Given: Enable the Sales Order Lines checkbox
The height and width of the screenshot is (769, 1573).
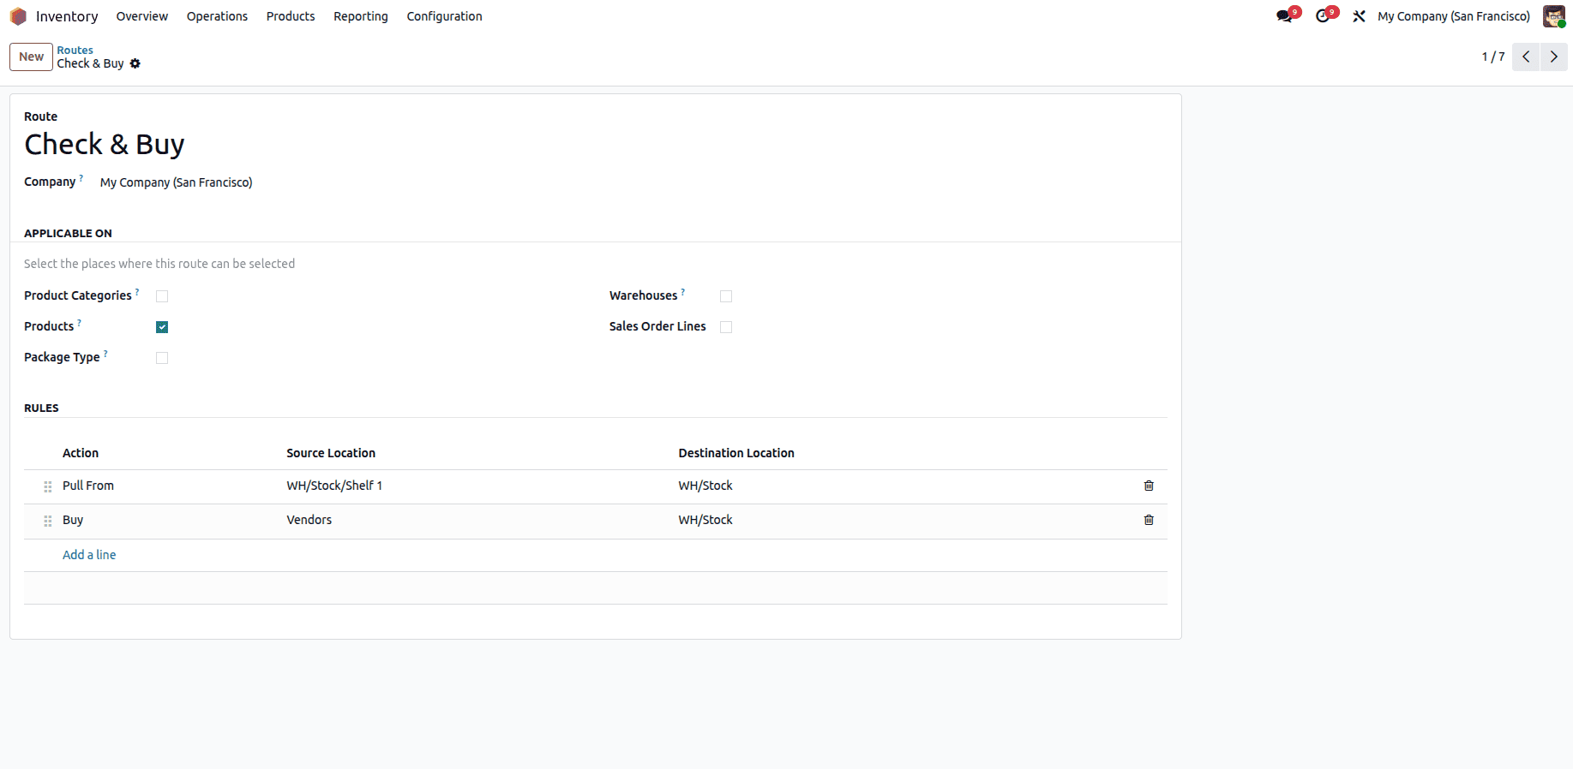Looking at the screenshot, I should [726, 327].
